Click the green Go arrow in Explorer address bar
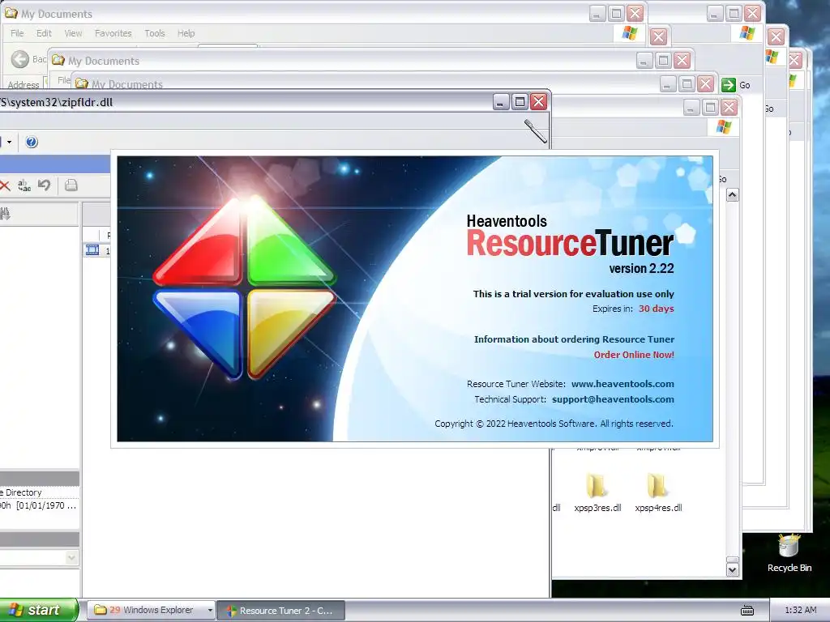 [729, 84]
